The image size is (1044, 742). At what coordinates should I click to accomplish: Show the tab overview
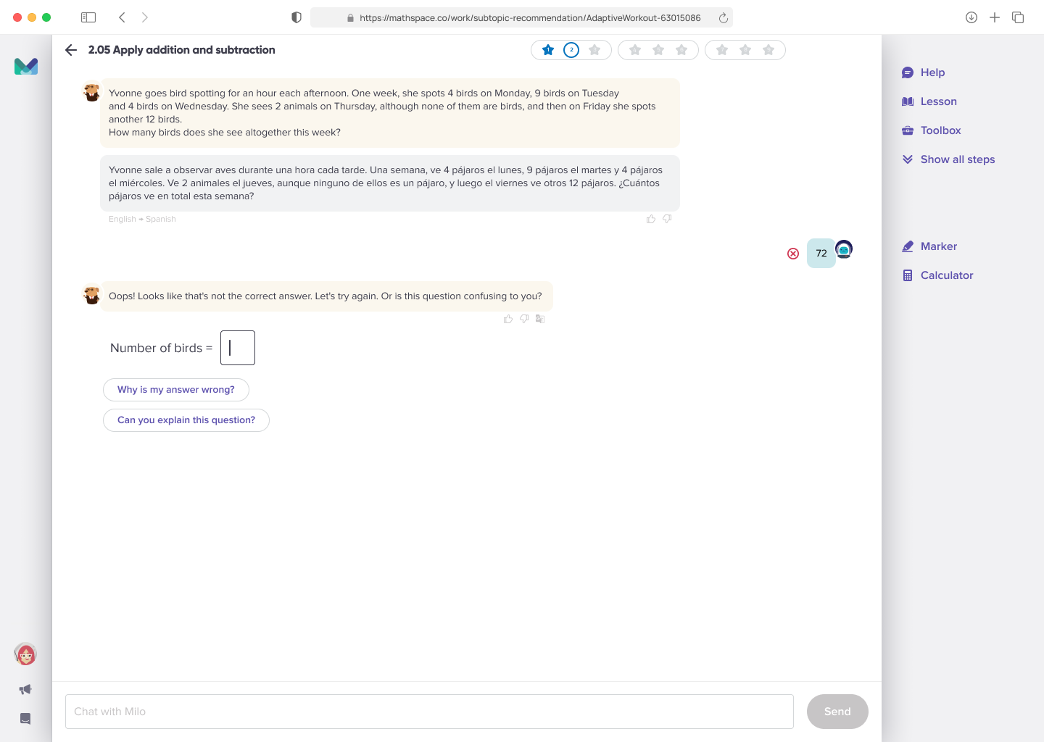1018,17
